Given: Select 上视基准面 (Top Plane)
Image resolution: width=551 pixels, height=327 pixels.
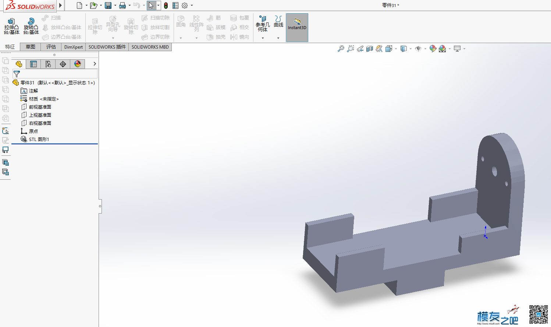Looking at the screenshot, I should coord(36,115).
